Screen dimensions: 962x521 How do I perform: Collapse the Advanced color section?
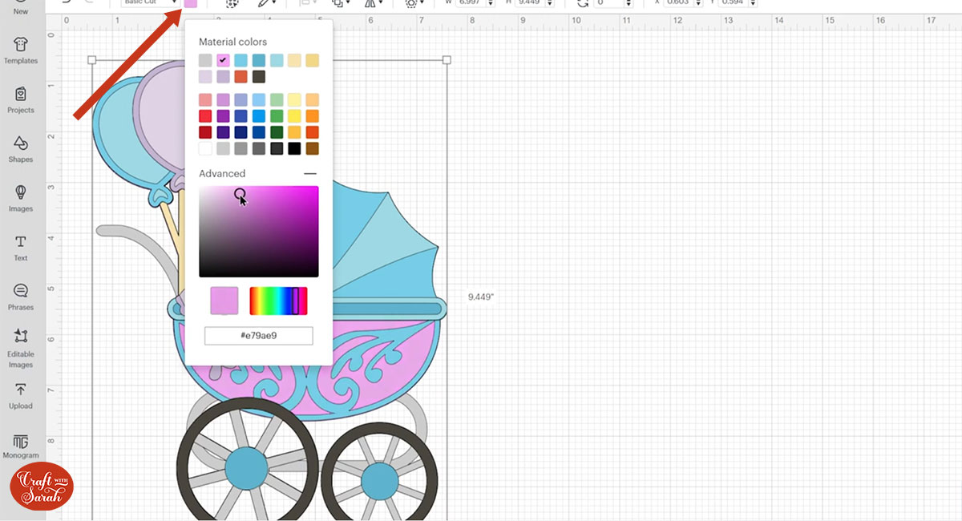pyautogui.click(x=310, y=173)
